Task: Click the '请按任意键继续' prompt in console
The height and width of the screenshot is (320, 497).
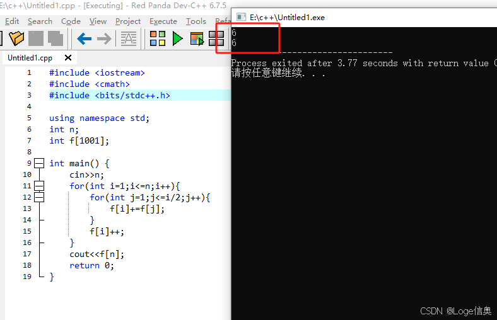Action: 267,73
